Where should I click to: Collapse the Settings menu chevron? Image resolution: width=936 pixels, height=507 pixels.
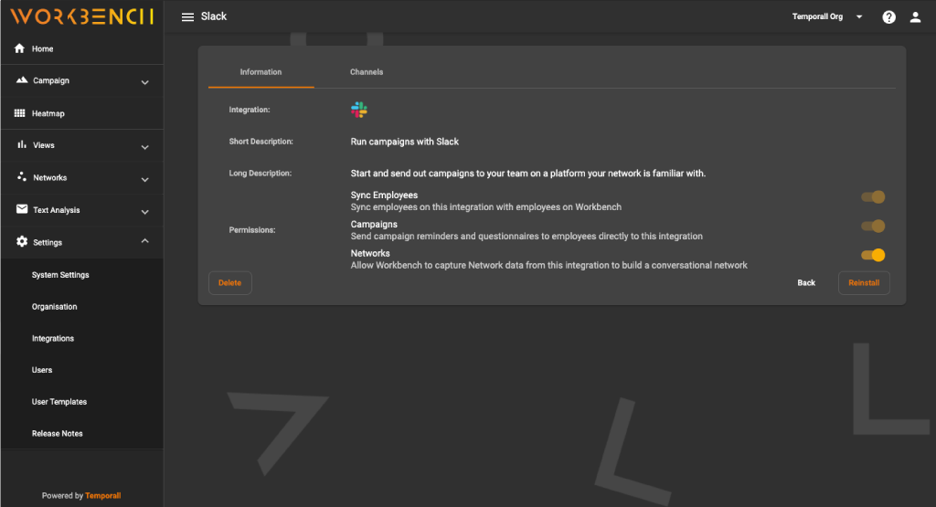pos(144,241)
